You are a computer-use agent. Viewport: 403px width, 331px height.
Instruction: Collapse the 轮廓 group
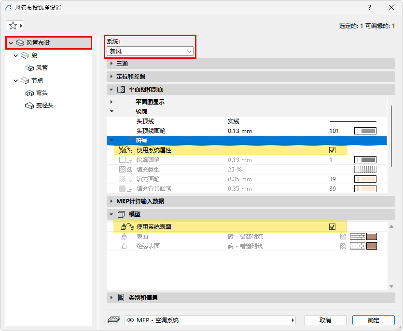coord(111,111)
